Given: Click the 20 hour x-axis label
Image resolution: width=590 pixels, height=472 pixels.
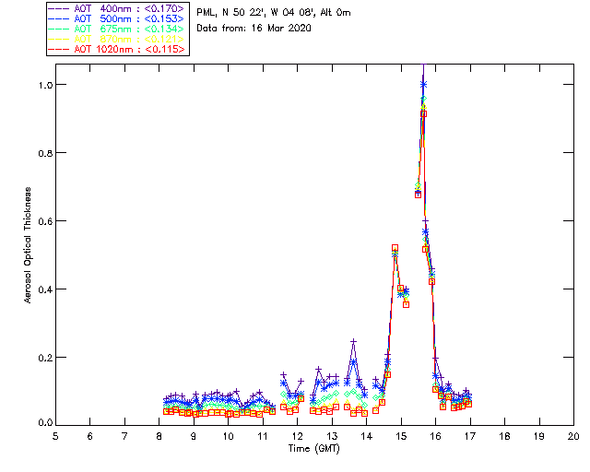Looking at the screenshot, I should tap(573, 436).
